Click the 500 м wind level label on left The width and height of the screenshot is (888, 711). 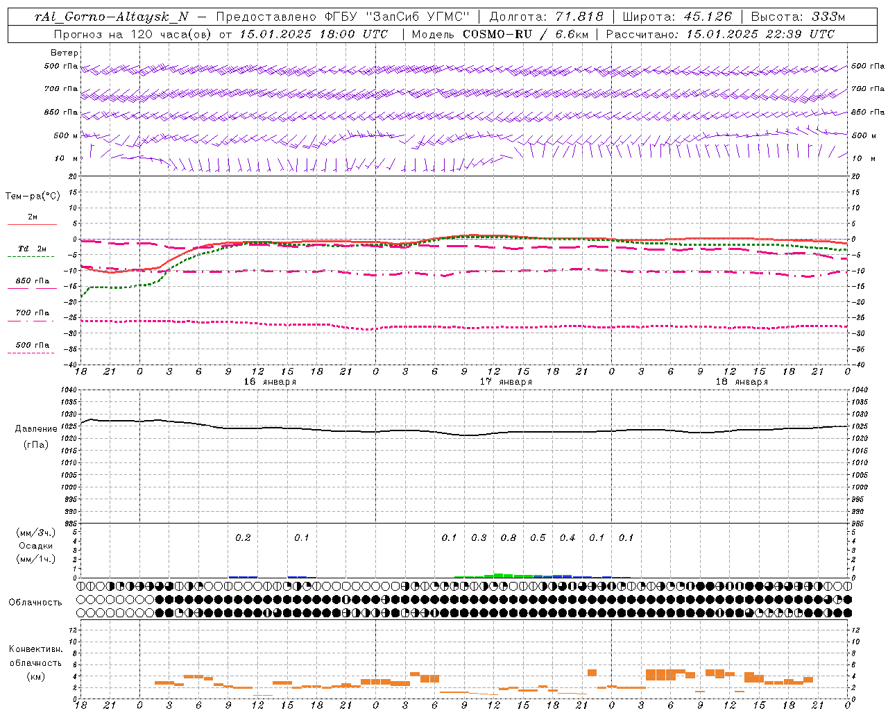click(66, 135)
